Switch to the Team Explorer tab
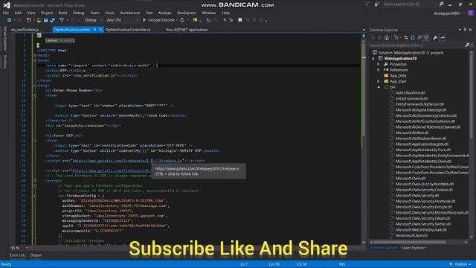This screenshot has width=476, height=268. pyautogui.click(x=414, y=248)
